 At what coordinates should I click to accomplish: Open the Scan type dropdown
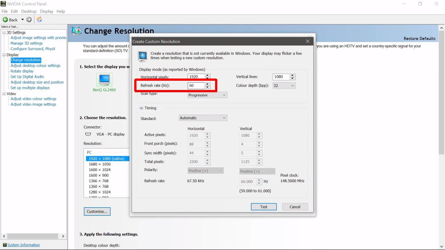coord(224,95)
